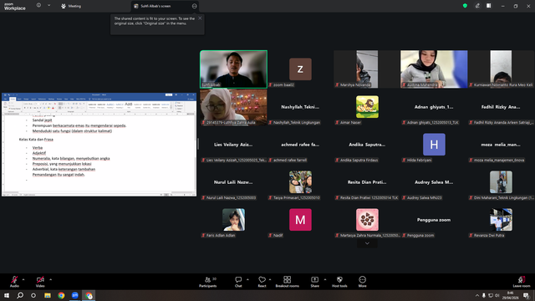The height and width of the screenshot is (301, 535).
Task: Open audio options arrow beside Audio
Action: (x=23, y=280)
